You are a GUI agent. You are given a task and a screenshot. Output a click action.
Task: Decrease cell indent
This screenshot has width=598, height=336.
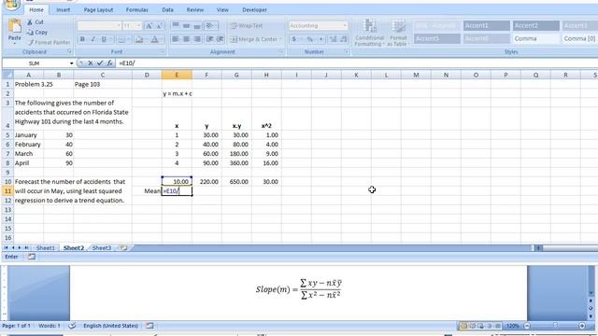(x=209, y=39)
